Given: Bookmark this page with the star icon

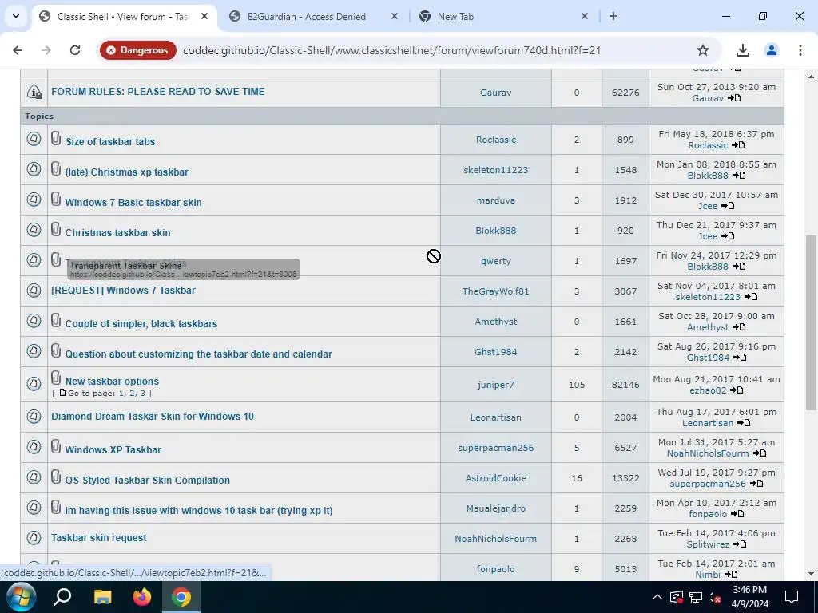Looking at the screenshot, I should [703, 50].
